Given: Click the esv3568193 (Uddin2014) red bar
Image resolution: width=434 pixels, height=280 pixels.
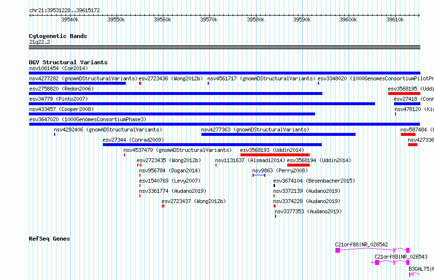Looking at the screenshot, I should tap(275, 155).
